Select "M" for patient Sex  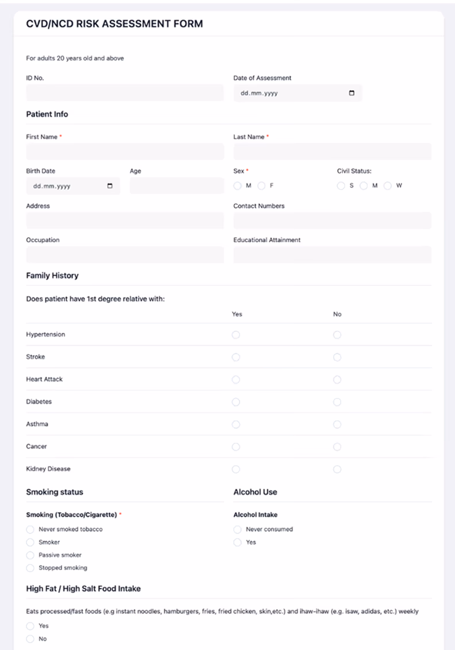pos(237,185)
